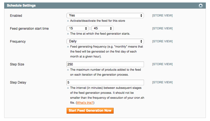The width and height of the screenshot is (210, 121).
Task: Open the Frequency dropdown showing Daily
Action: (105, 41)
